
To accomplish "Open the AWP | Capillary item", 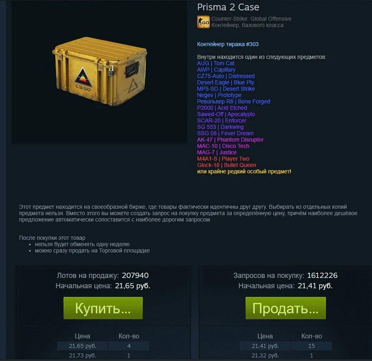I will [216, 70].
